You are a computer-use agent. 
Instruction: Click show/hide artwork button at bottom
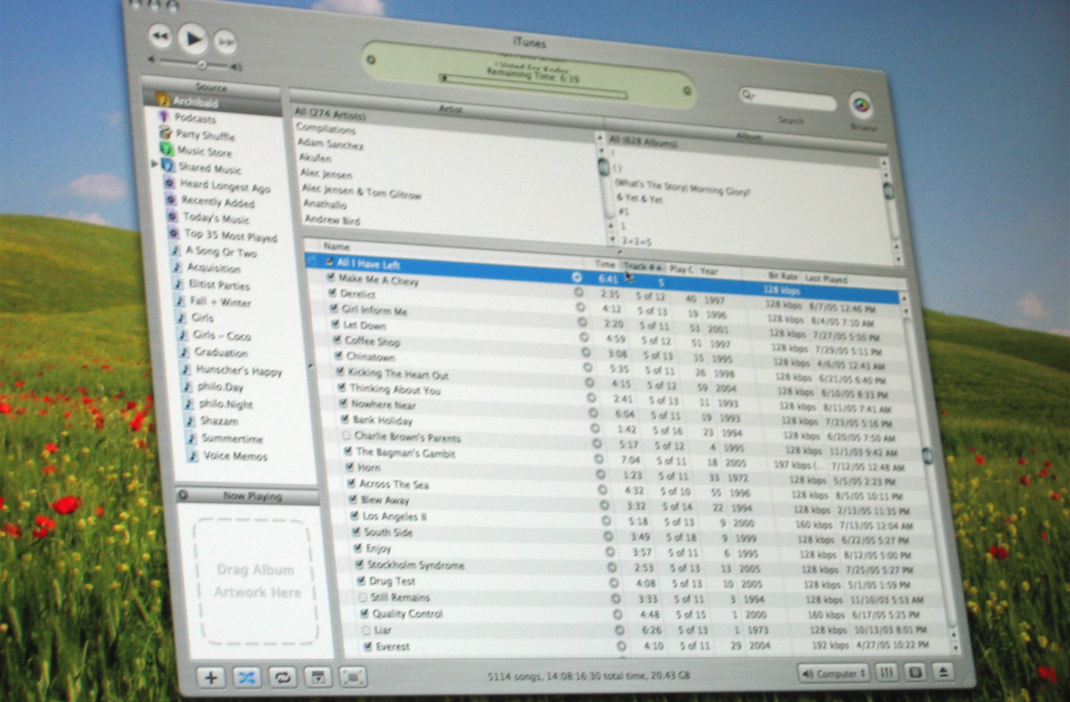[x=318, y=677]
